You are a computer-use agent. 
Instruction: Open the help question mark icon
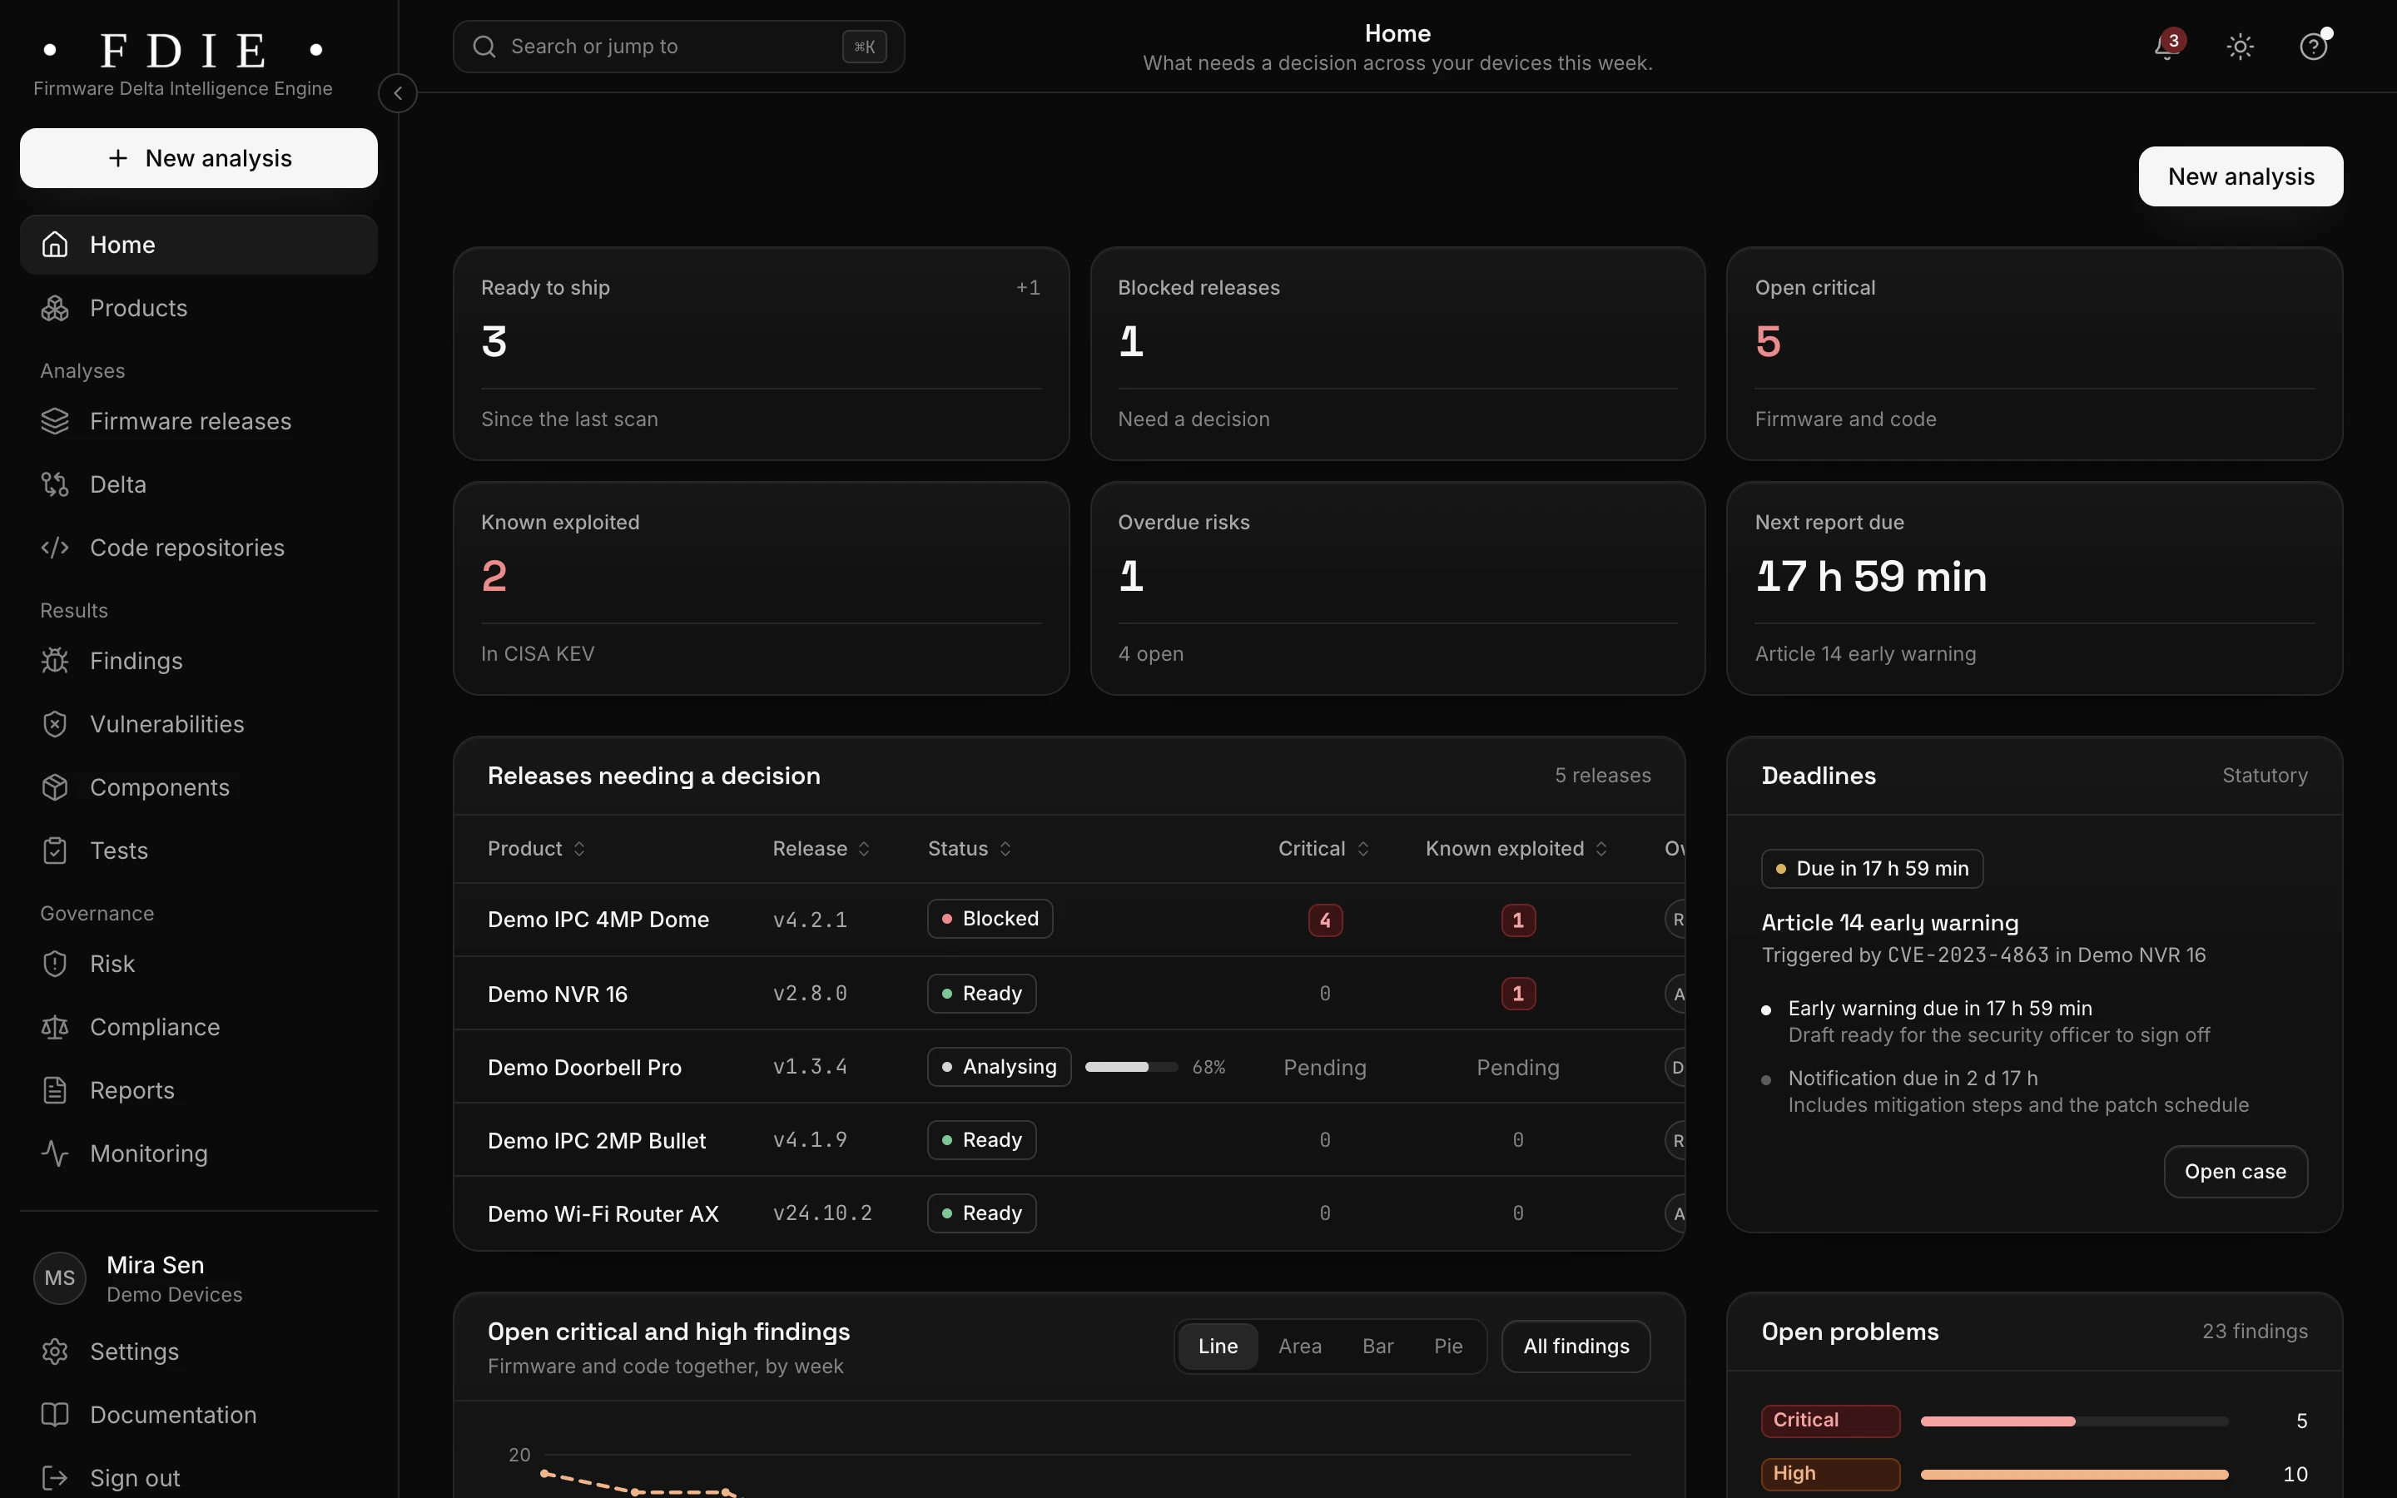(x=2313, y=47)
